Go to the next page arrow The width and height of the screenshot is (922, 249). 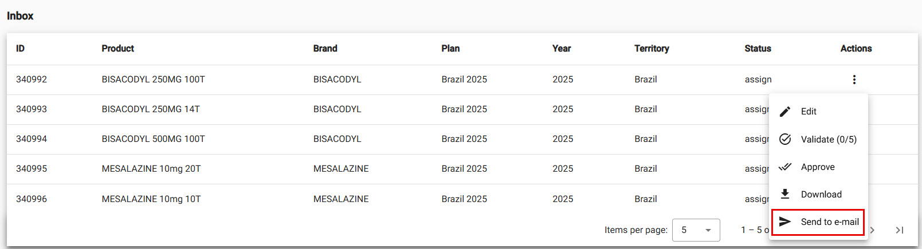[x=872, y=230]
